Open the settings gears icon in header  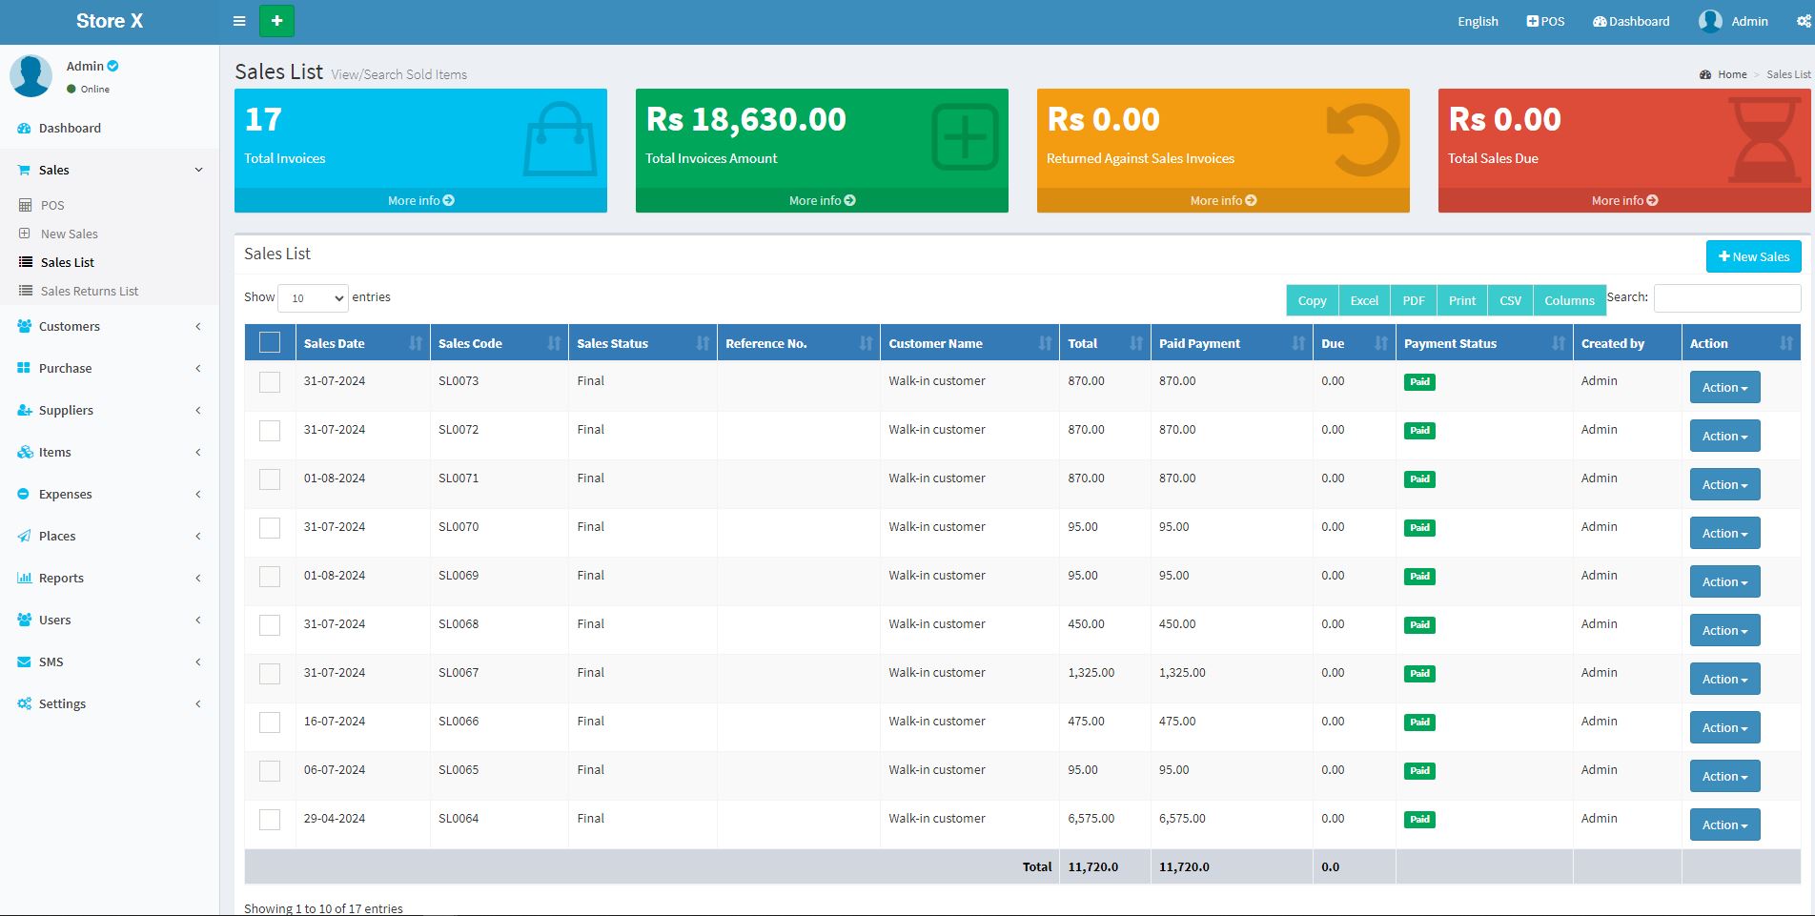[1803, 21]
